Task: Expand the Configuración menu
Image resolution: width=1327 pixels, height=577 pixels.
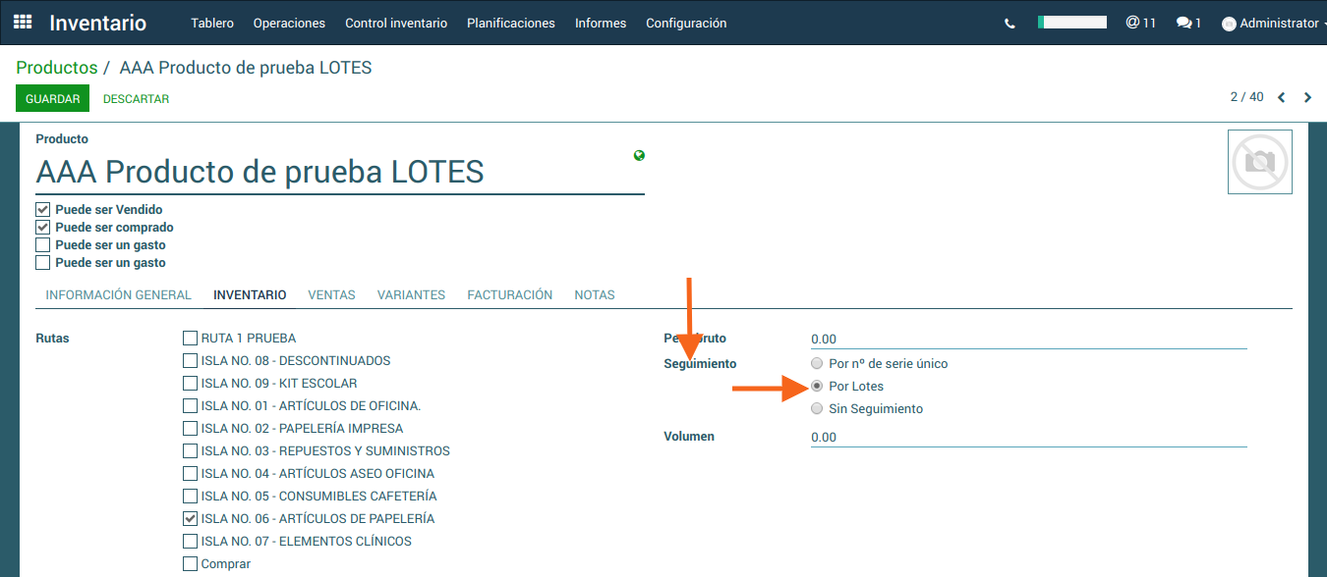Action: point(686,24)
